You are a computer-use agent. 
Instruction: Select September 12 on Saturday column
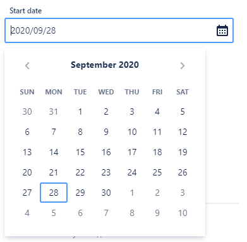183,132
